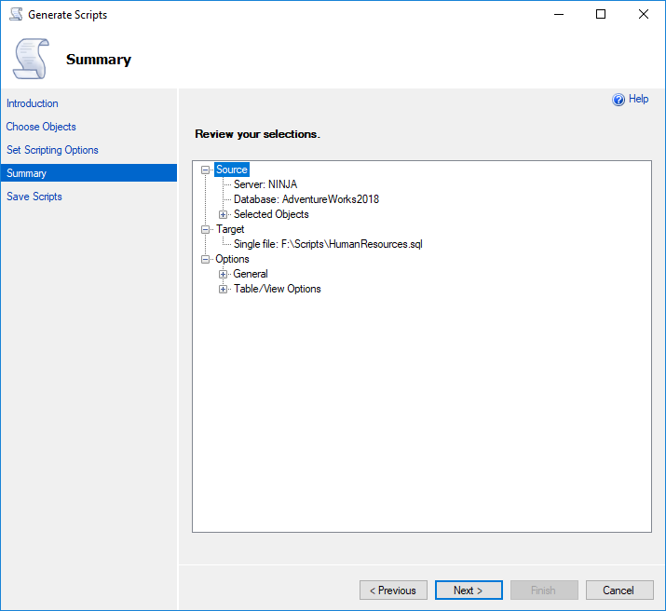
Task: Select the Database: AdventureWorks2018 entry
Action: (306, 199)
